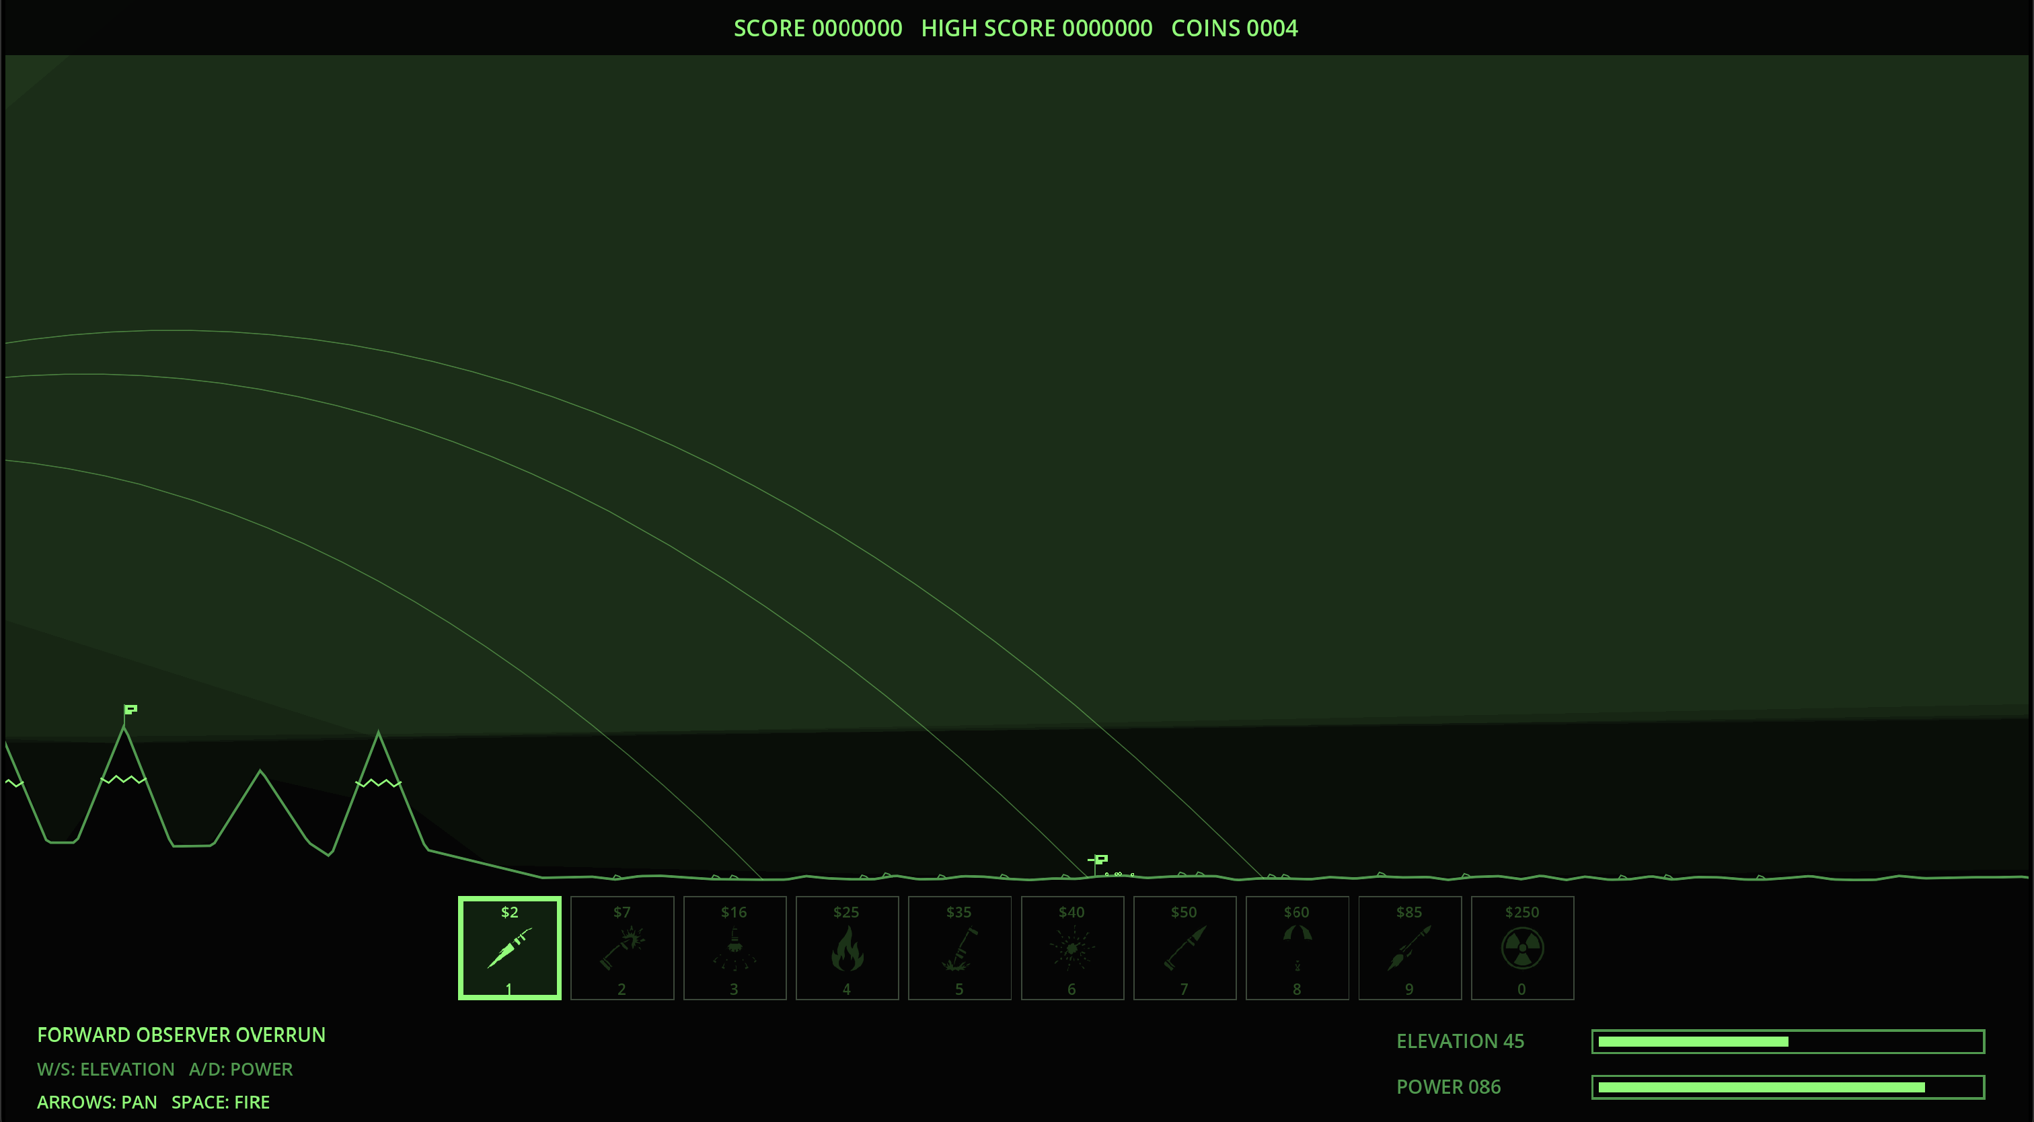Viewport: 2034px width, 1122px height.
Task: Select the $7 exploding shell weapon slot
Action: (622, 948)
